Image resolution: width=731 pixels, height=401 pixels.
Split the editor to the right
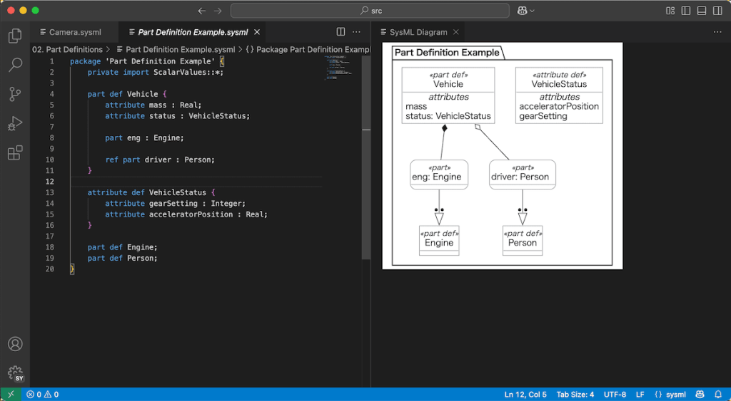341,32
